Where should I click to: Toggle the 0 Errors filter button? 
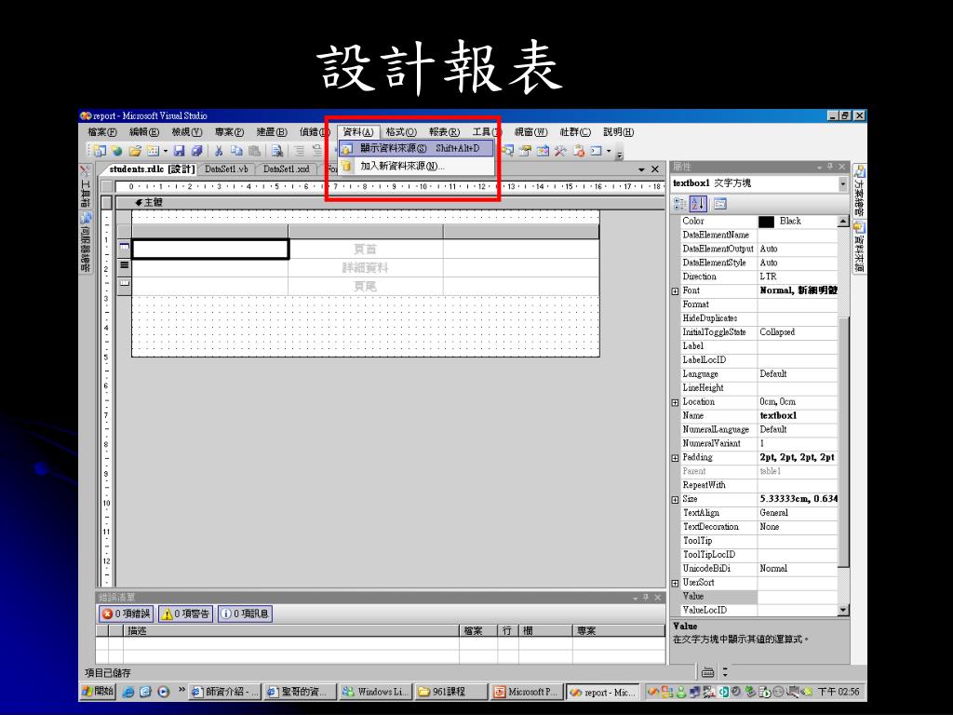pyautogui.click(x=127, y=614)
